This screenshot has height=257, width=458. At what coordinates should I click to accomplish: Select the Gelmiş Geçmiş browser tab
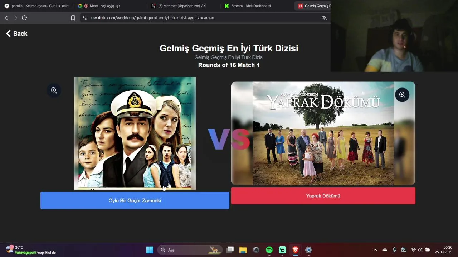coord(313,6)
